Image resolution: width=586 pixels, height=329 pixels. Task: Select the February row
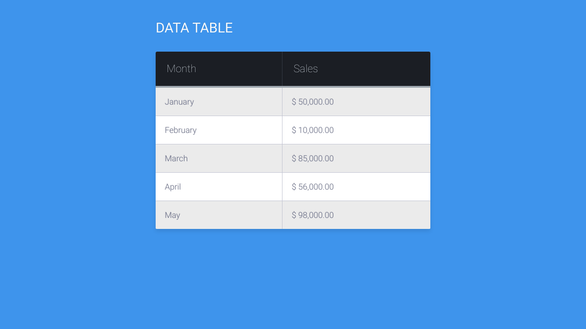(x=293, y=130)
